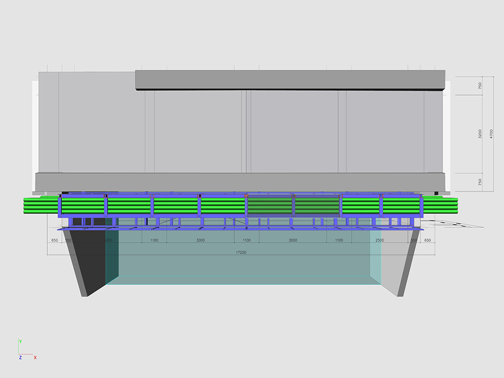Screen dimensions: 504x378
Task: Select the 4700 vertical dimension label
Action: click(491, 134)
